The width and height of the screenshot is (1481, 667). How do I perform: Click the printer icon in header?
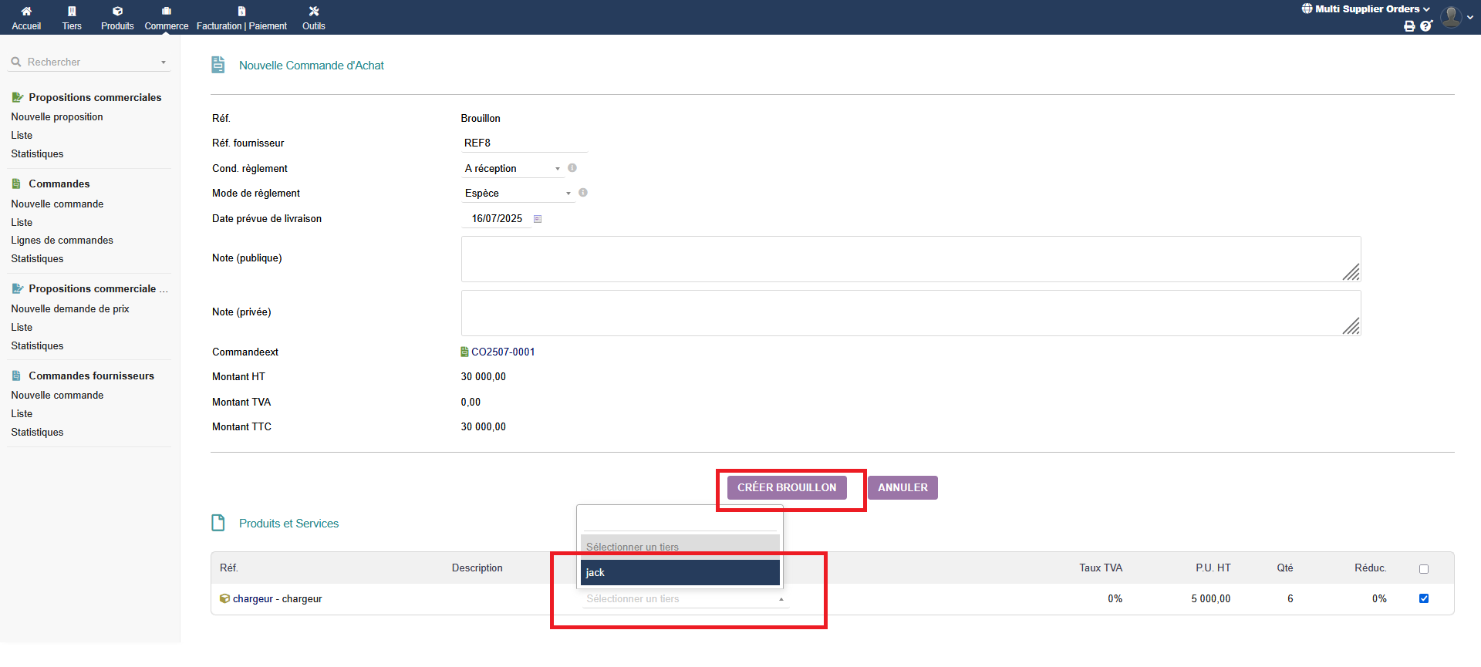click(1409, 26)
